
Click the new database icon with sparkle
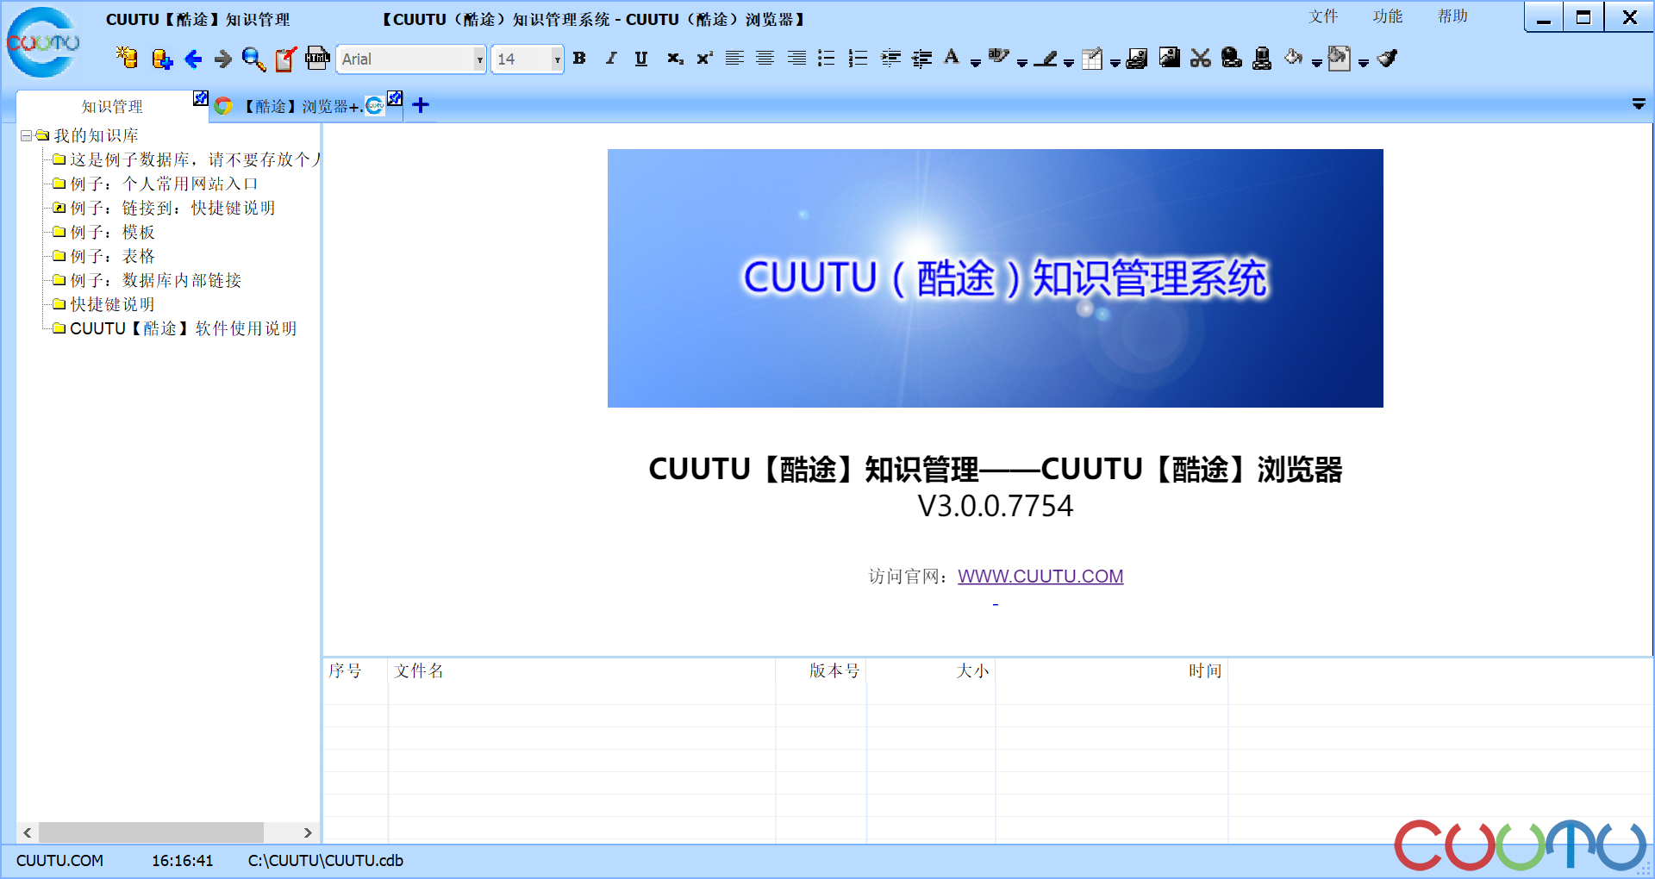pos(127,58)
